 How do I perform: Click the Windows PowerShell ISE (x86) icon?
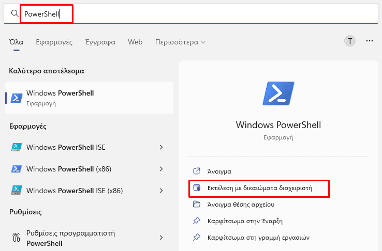17,190
